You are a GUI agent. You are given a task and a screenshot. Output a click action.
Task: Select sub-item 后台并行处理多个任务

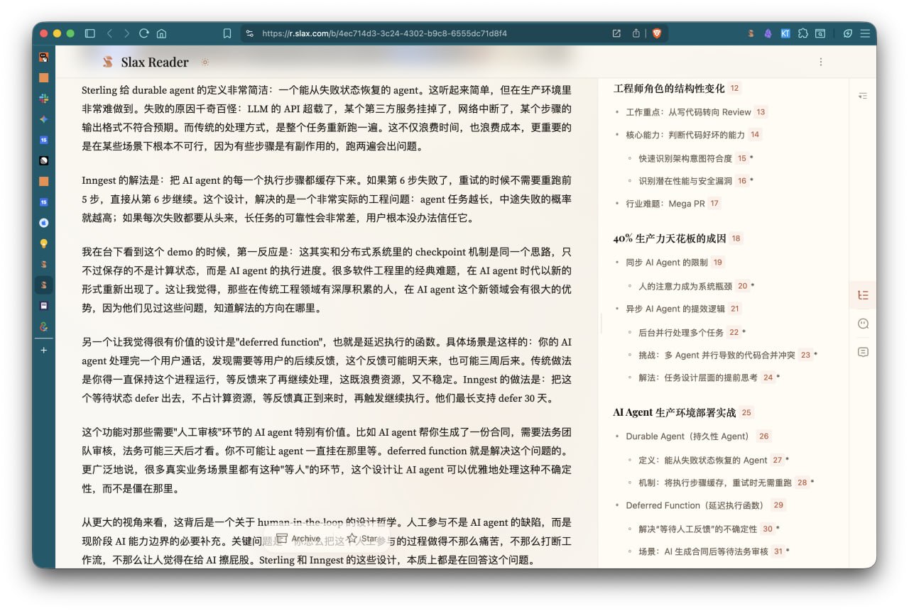coord(681,332)
